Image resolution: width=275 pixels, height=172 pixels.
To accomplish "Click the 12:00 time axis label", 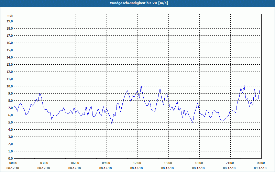I will pos(136,163).
